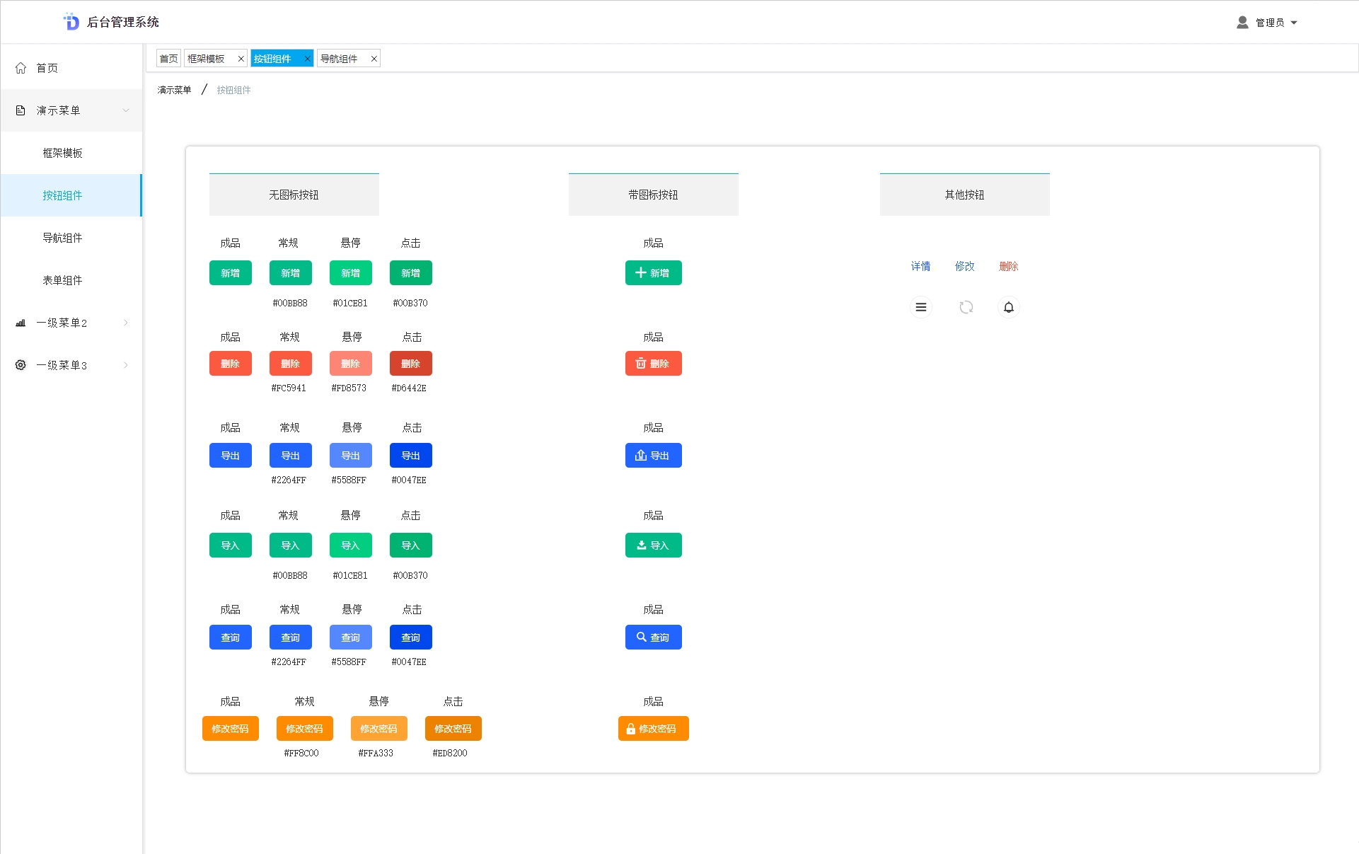Click the 修改密码 button labeled #FF8C00
Viewport: 1359px width, 854px height.
[x=305, y=729]
